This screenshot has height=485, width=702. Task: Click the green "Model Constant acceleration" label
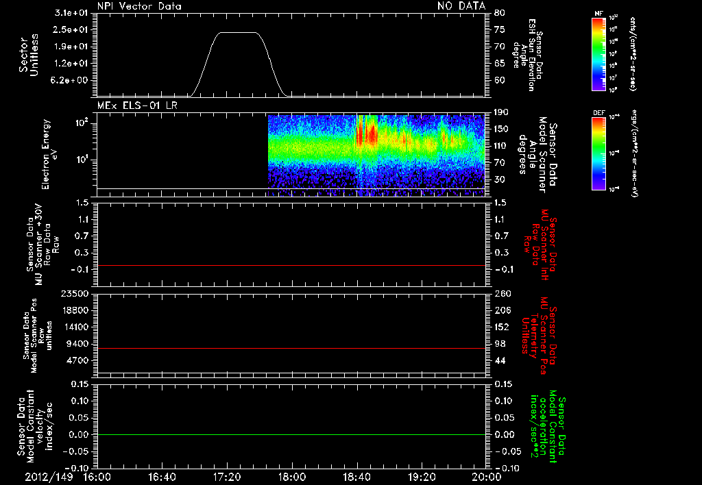(548, 427)
